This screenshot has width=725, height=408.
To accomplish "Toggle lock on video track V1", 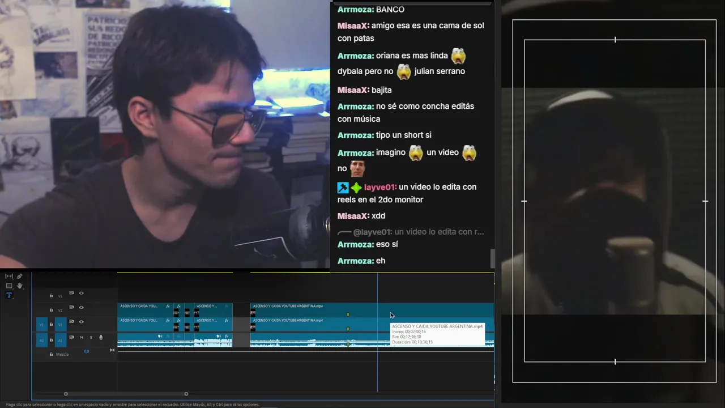I will pyautogui.click(x=51, y=324).
